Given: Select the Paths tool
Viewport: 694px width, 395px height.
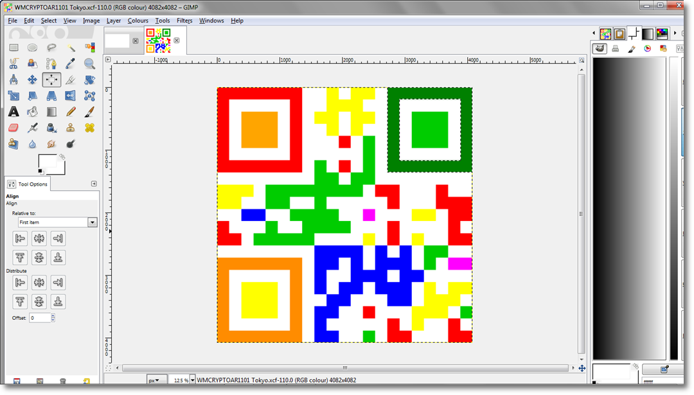Looking at the screenshot, I should [51, 64].
